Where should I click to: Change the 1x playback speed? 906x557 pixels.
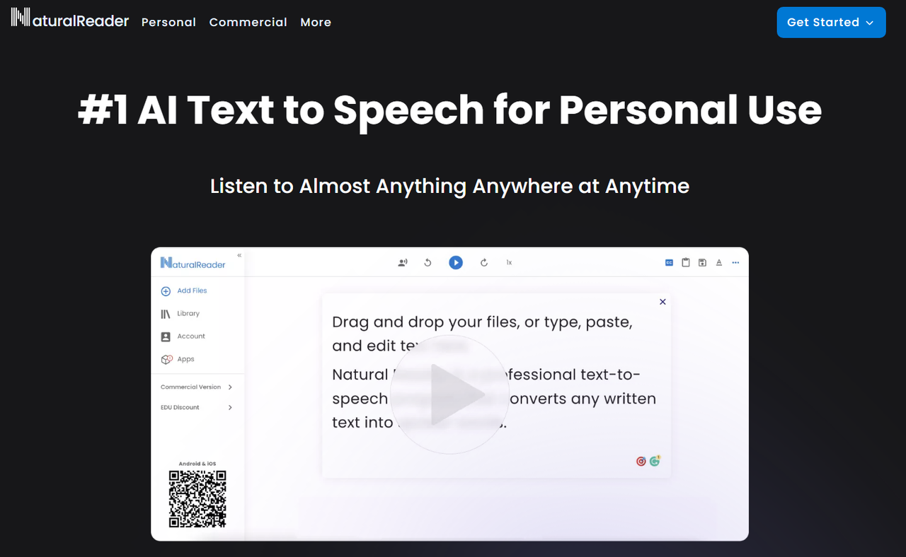509,263
